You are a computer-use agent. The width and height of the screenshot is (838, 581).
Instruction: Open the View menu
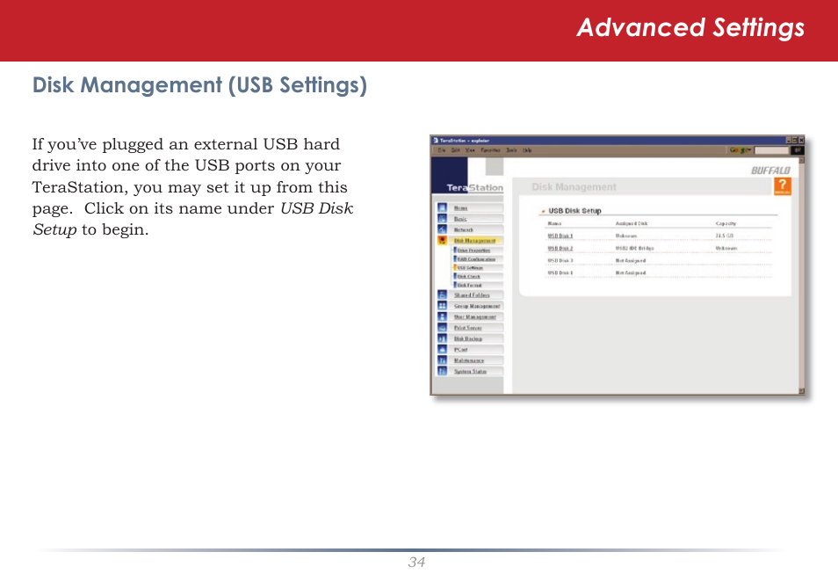pos(470,150)
